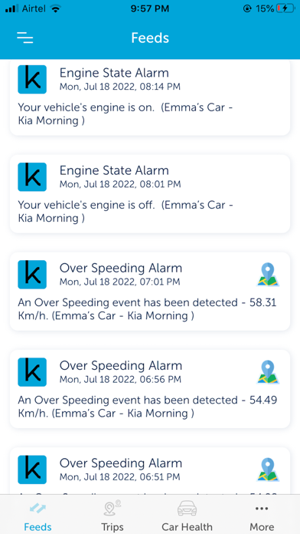Screen dimensions: 300x534
Task: Open the engine is on alarm card
Action: 150,97
